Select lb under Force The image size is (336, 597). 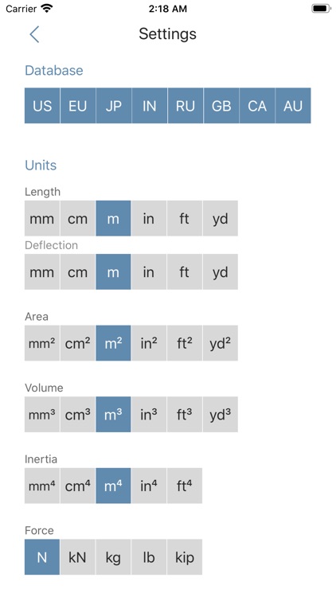click(x=149, y=557)
